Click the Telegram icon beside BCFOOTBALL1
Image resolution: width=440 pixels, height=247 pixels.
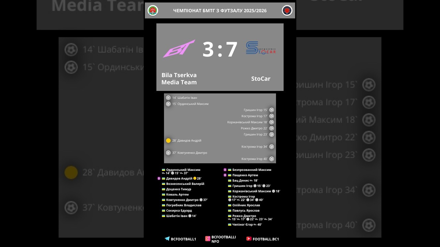point(167,239)
